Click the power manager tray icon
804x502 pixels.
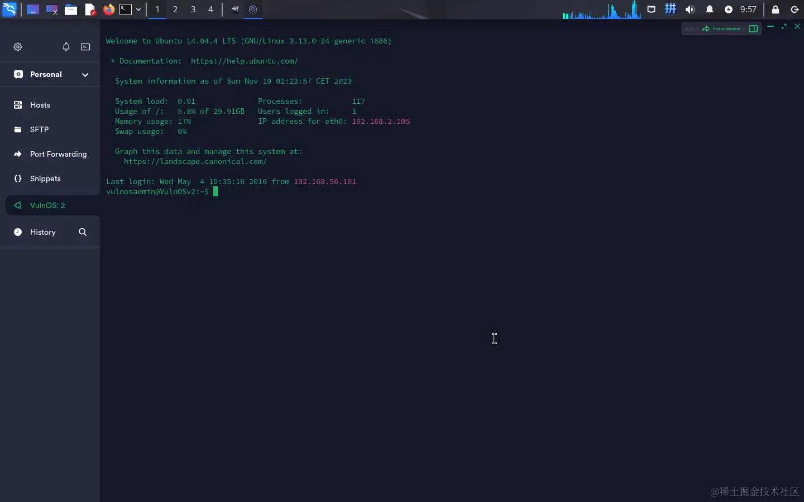[729, 9]
